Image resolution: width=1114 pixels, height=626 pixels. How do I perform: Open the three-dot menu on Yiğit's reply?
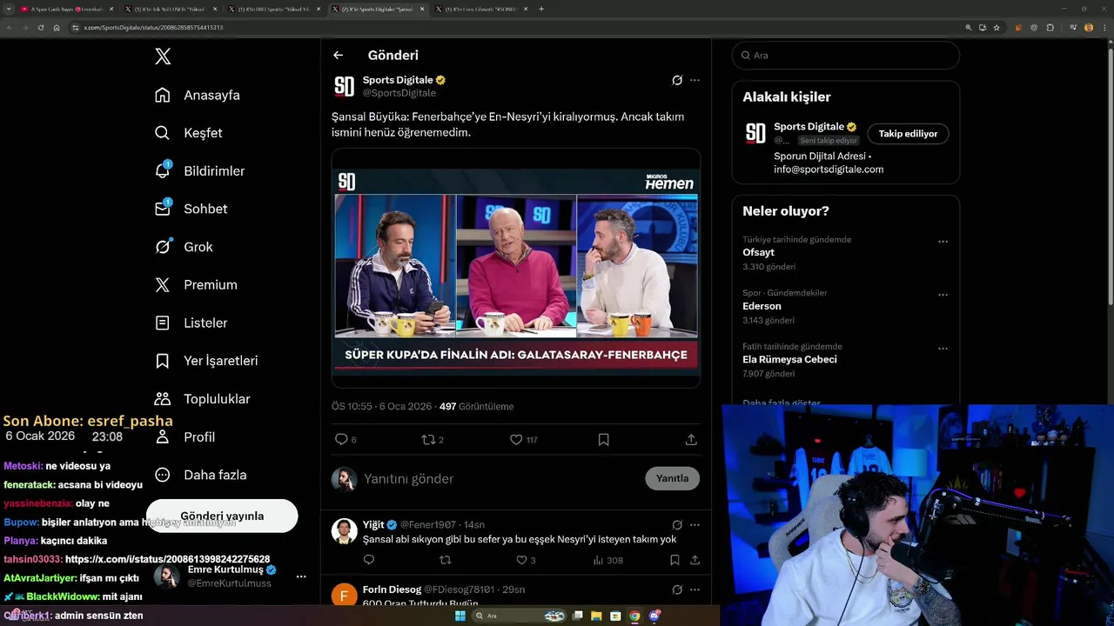click(x=695, y=525)
